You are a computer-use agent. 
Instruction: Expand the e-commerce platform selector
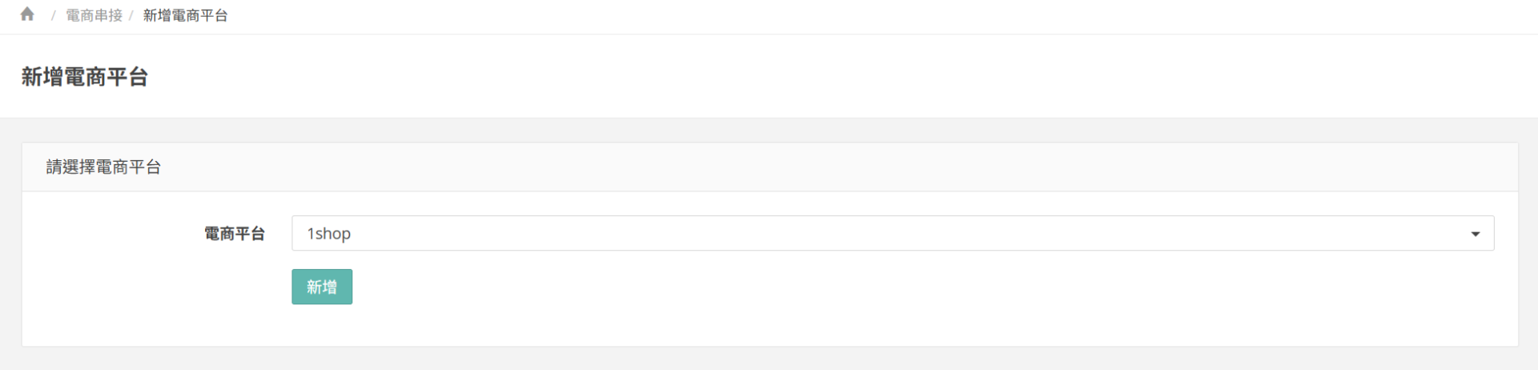tap(892, 233)
